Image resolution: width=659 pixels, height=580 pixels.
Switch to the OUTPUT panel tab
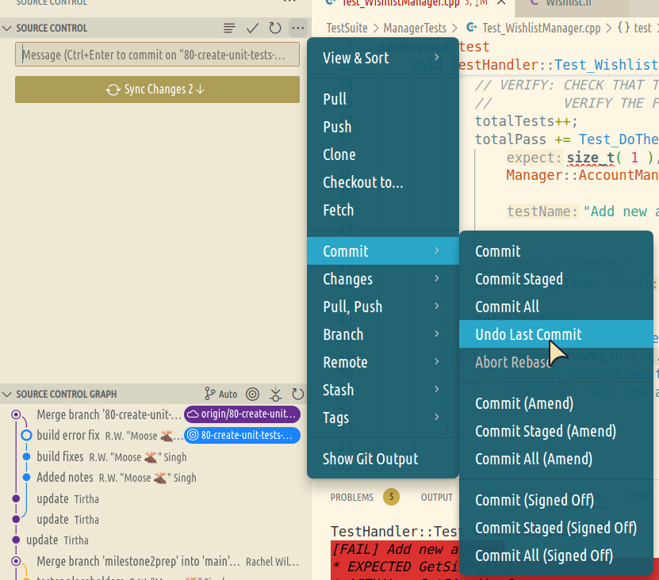(437, 498)
